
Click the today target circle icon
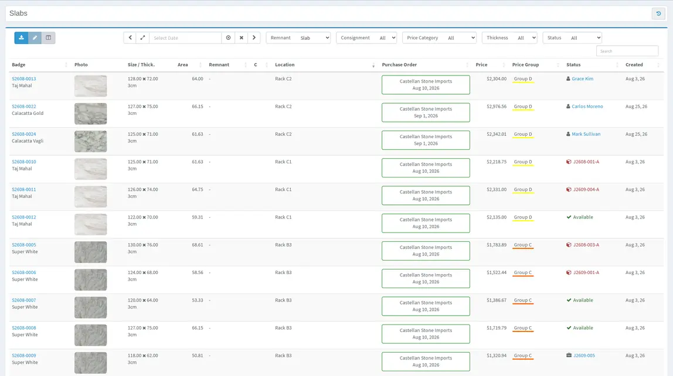[x=229, y=37]
